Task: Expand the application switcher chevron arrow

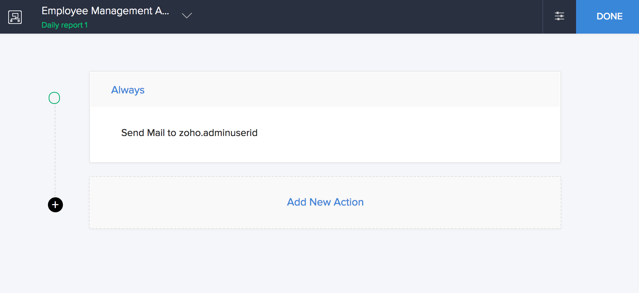Action: pos(187,16)
